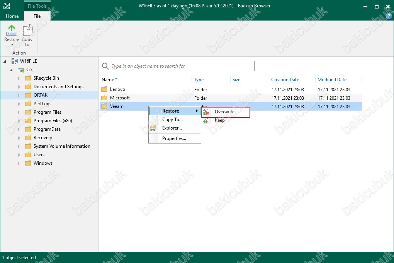This screenshot has width=394, height=263.
Task: Switch to the Home tab
Action: coord(12,16)
